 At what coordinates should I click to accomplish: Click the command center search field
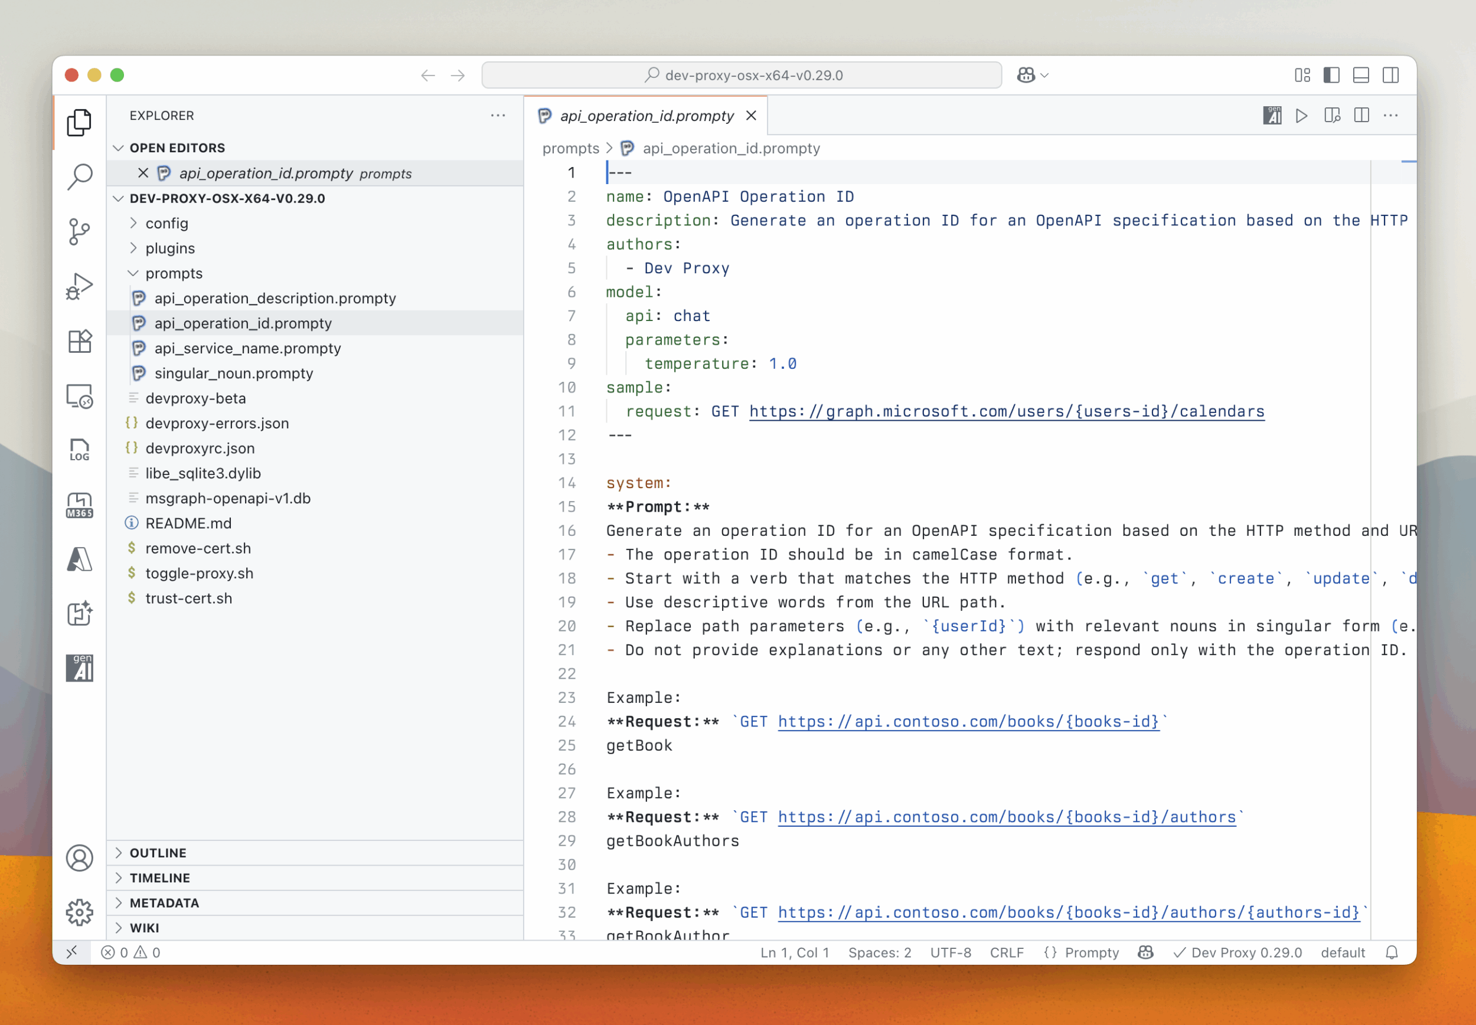(x=740, y=75)
